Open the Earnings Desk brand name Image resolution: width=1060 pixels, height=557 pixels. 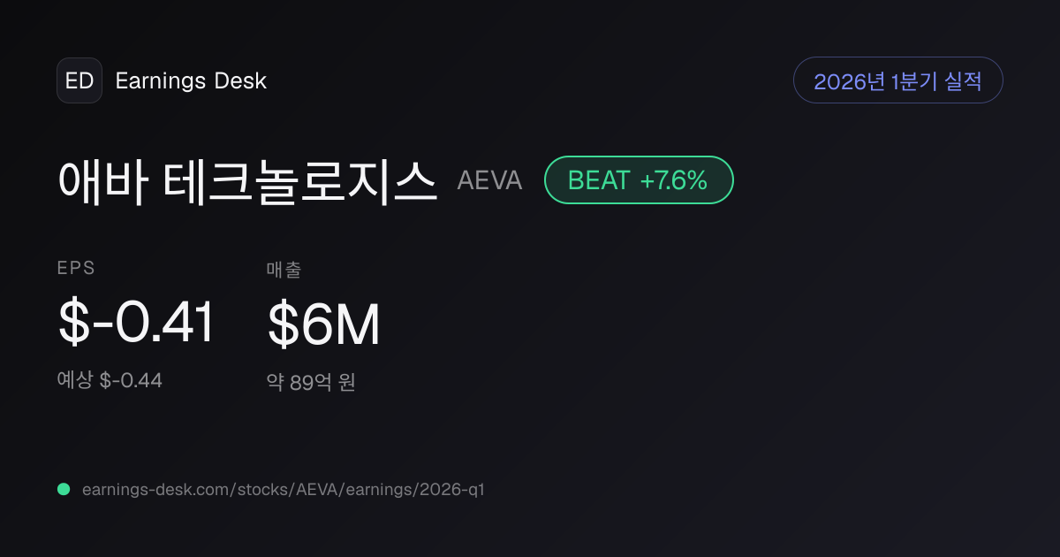click(191, 80)
